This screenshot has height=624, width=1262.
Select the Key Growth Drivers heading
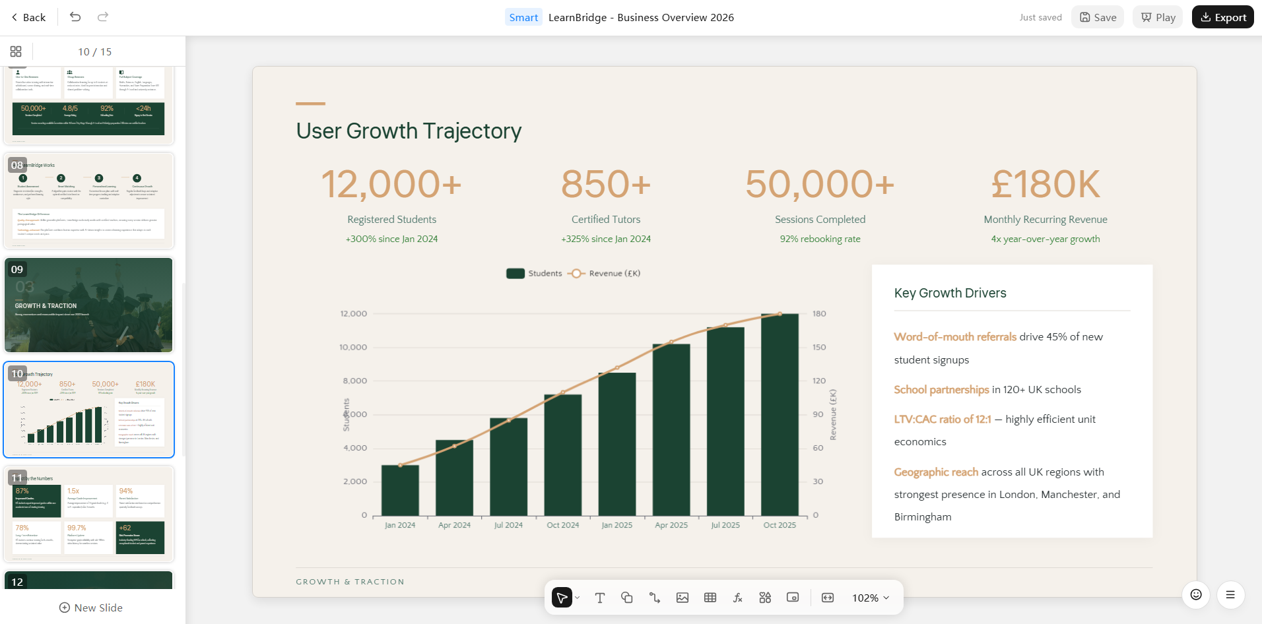950,293
